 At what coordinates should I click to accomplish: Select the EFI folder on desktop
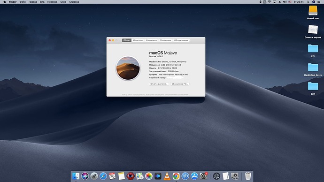313,48
